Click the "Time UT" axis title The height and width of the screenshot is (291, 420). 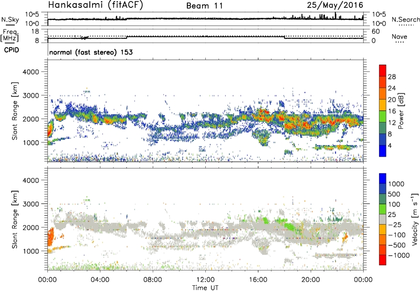point(205,288)
